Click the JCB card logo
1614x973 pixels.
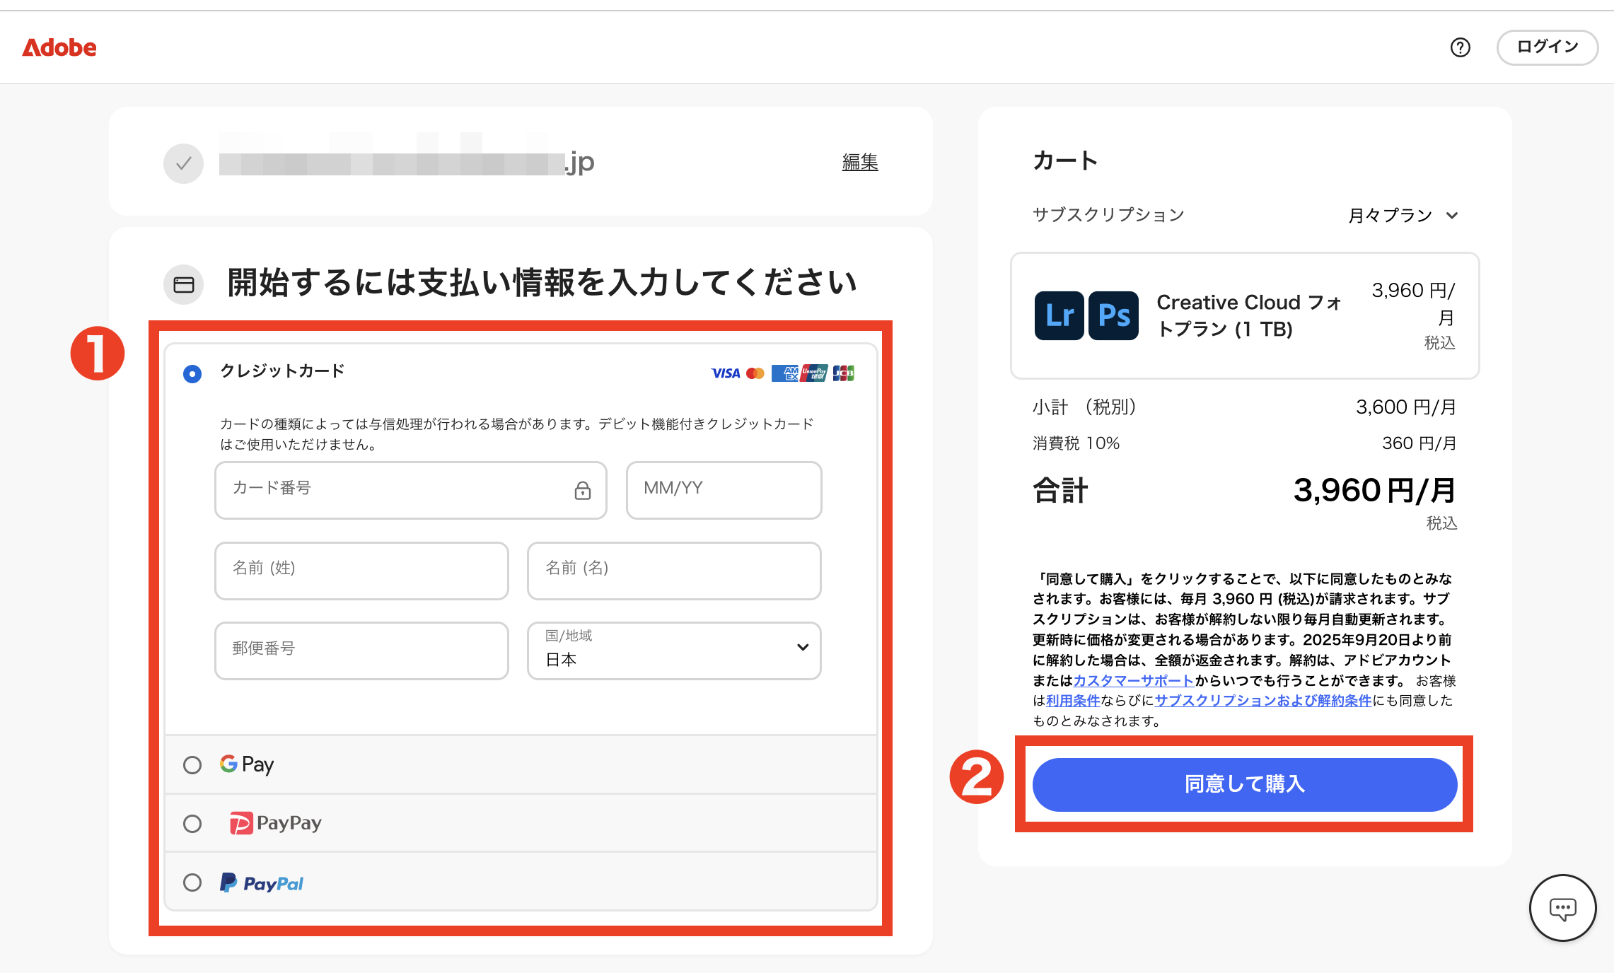click(843, 373)
